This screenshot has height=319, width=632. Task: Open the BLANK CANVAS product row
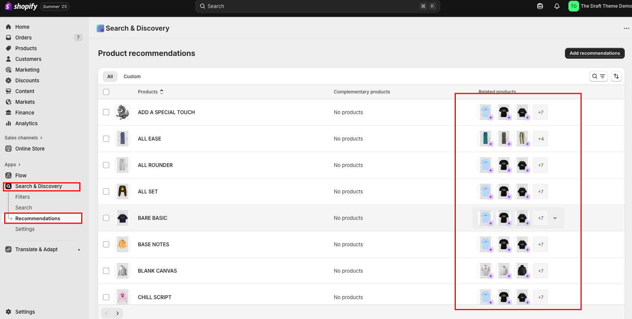pos(361,271)
